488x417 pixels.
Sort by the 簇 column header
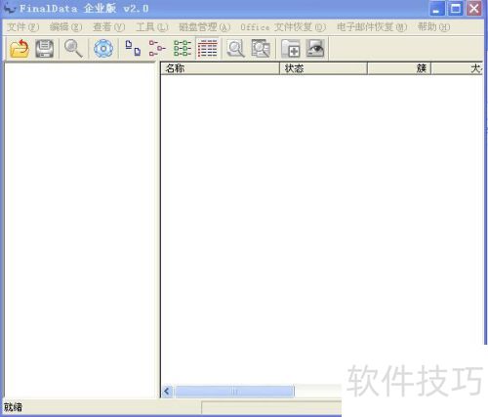pyautogui.click(x=399, y=68)
